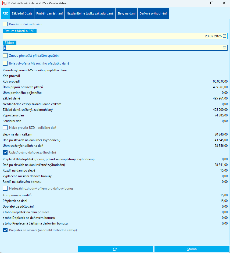Toggle Znovu přenačíst při dalším spuštění
The width and height of the screenshot is (230, 253).
pos(5,56)
